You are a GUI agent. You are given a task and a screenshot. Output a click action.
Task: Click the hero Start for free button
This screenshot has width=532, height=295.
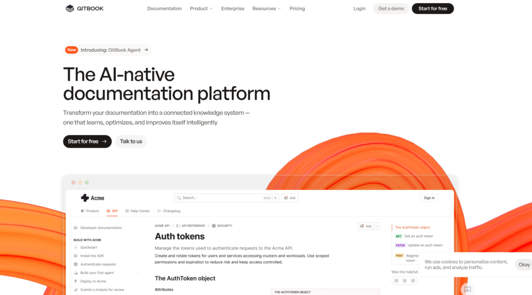click(87, 141)
